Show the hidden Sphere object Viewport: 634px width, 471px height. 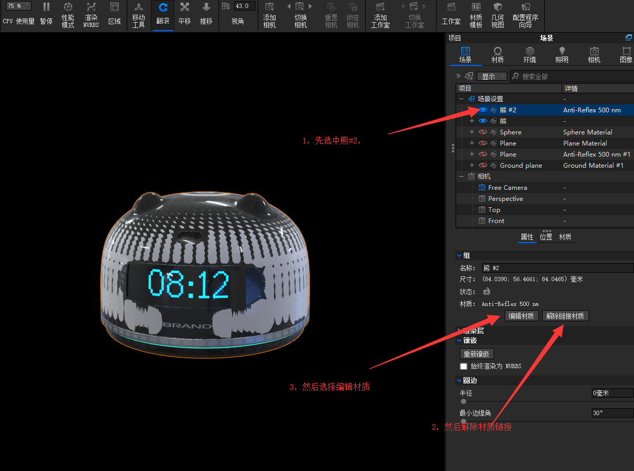[x=483, y=132]
